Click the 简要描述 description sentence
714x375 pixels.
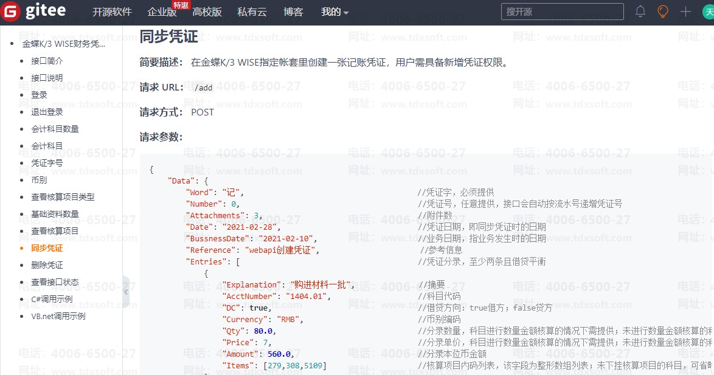click(349, 63)
